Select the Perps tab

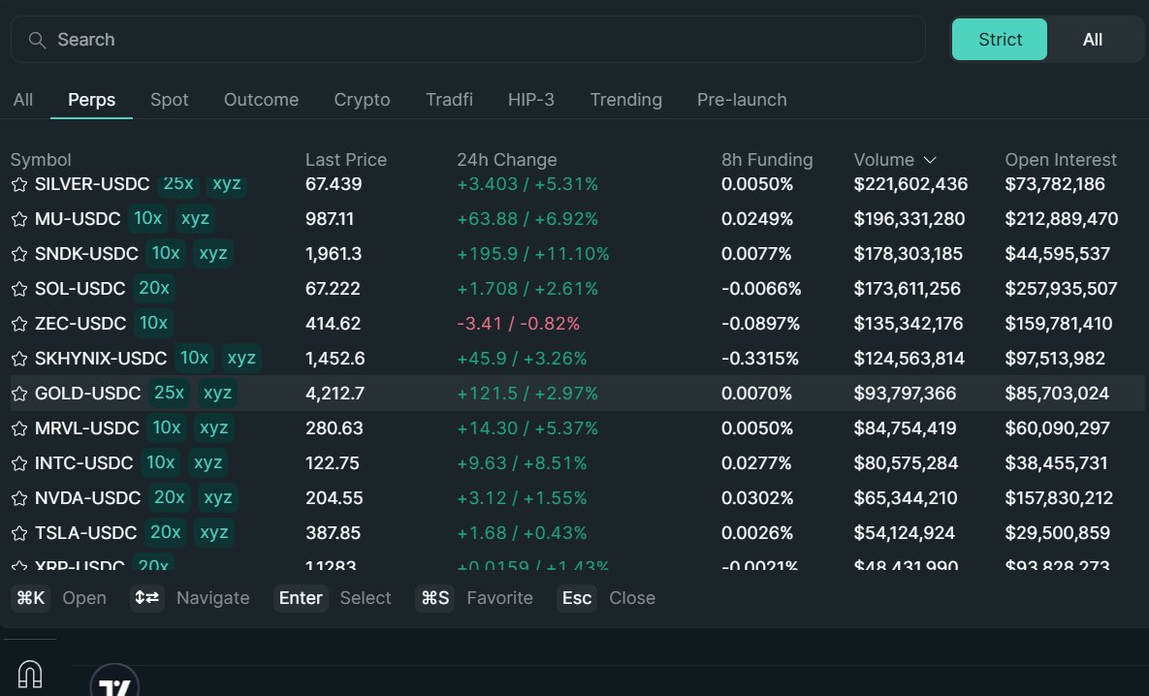pos(91,100)
